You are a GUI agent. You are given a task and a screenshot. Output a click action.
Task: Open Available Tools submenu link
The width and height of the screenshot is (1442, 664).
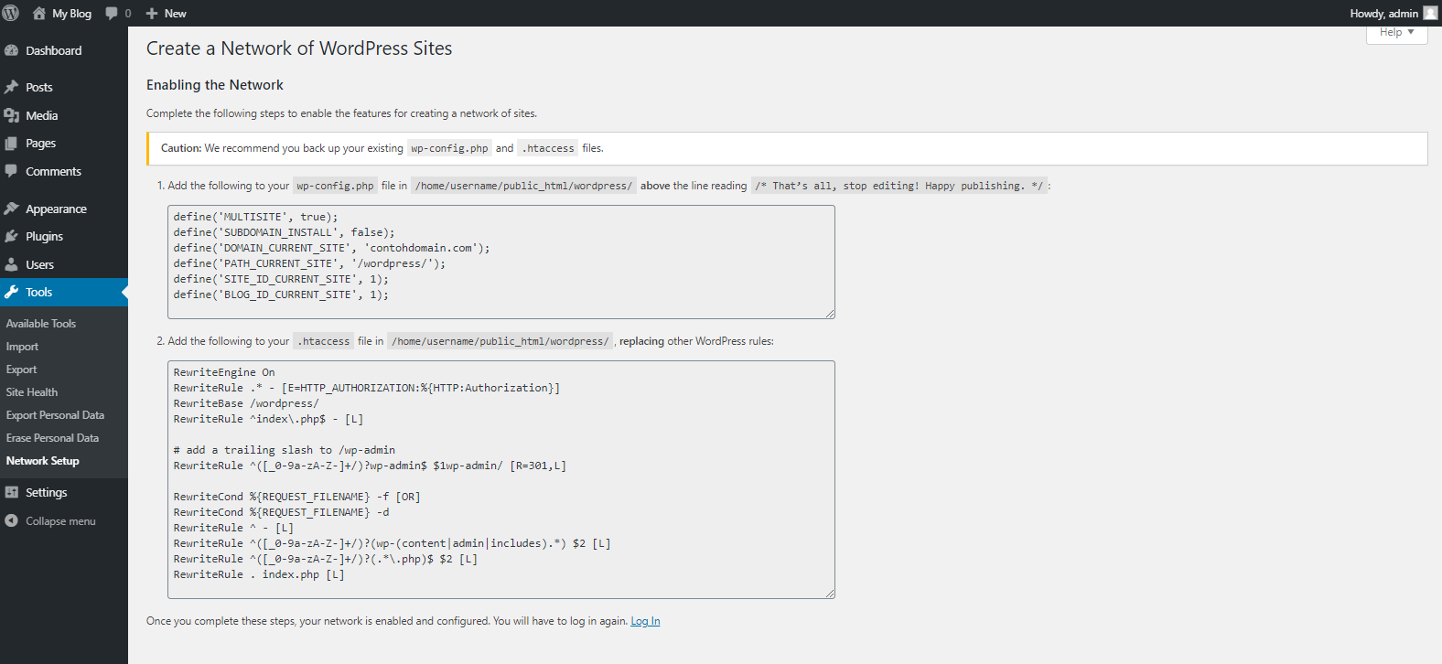coord(41,324)
